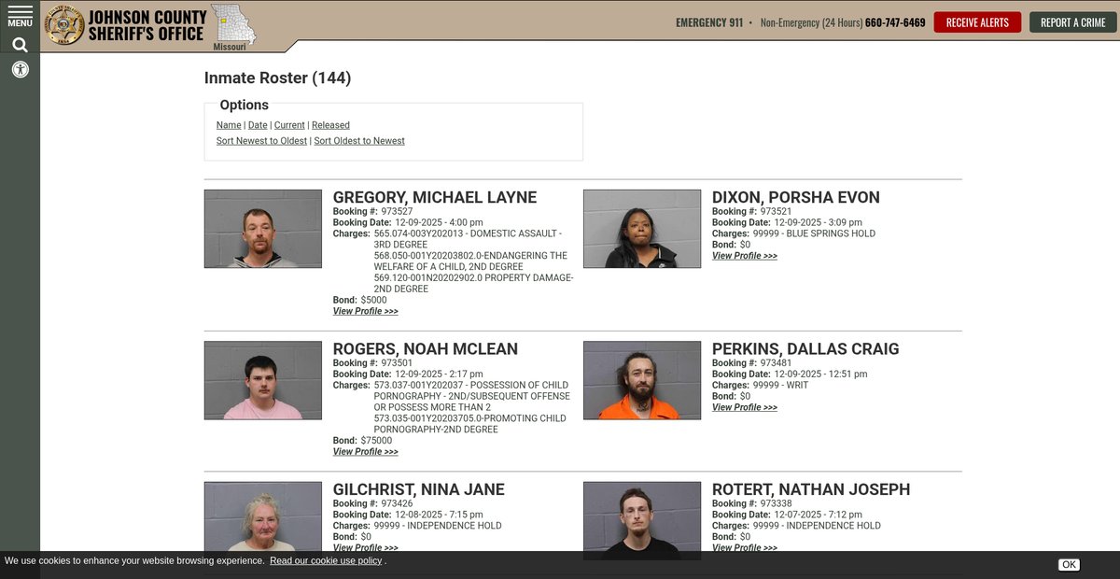The image size is (1120, 579).
Task: Click the Missouri state map image
Action: 232,26
